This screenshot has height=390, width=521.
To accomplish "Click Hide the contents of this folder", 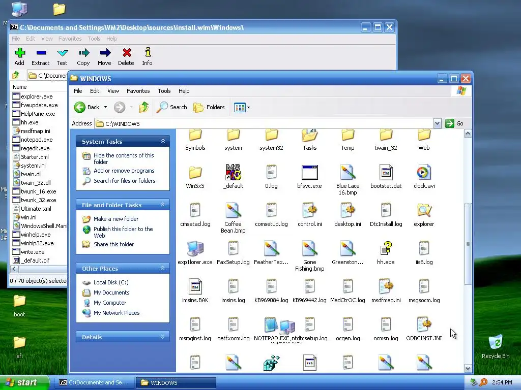I will (x=124, y=158).
